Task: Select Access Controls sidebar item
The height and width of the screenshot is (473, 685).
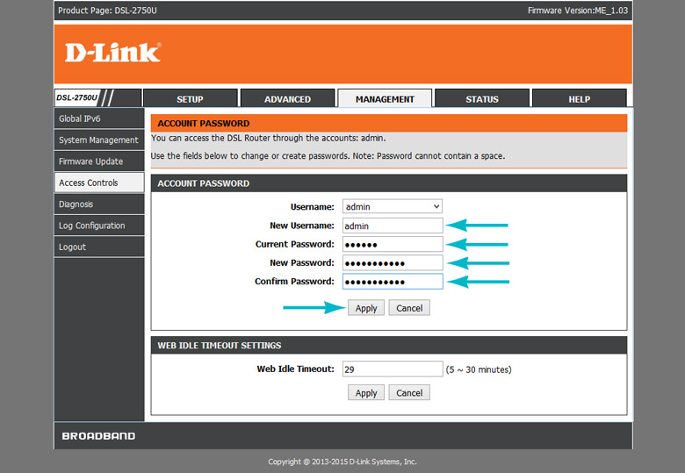Action: point(99,183)
